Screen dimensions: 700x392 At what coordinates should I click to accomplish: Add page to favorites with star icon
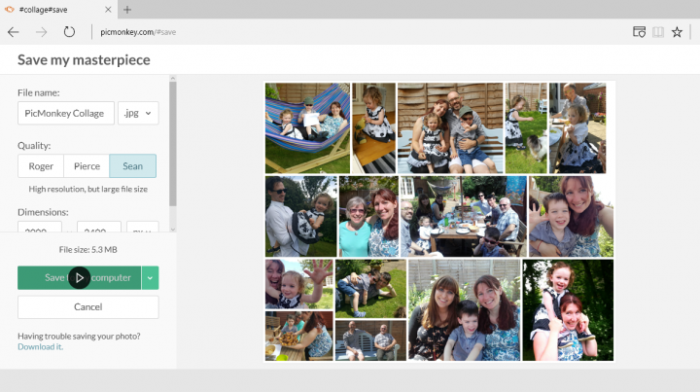tap(677, 32)
